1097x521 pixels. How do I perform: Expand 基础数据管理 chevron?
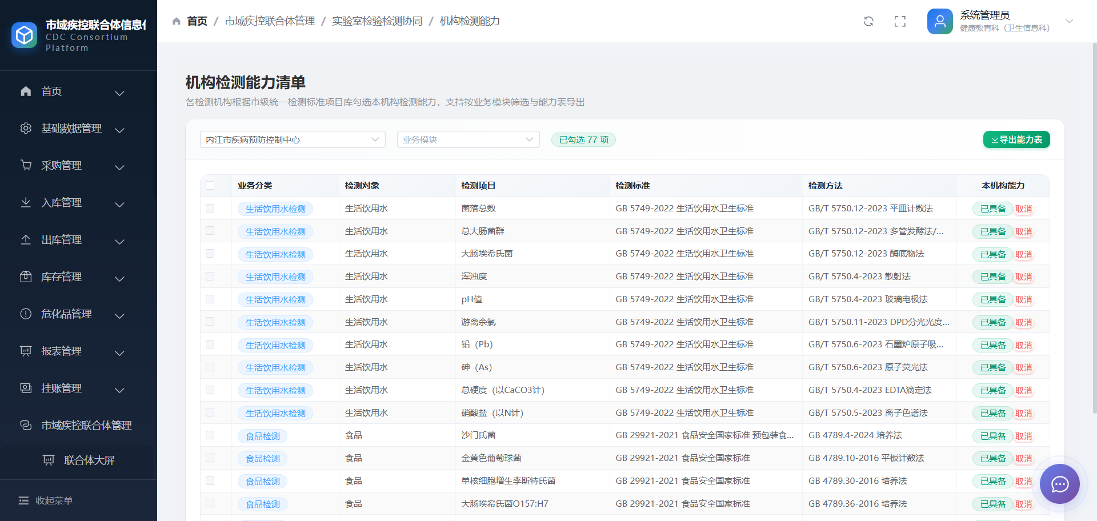coord(119,130)
